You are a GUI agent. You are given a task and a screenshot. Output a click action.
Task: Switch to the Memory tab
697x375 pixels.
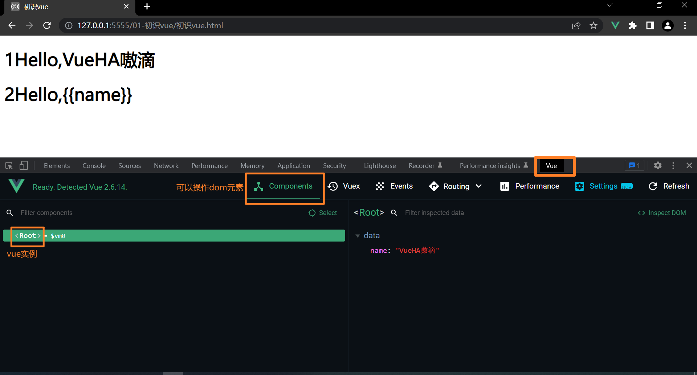tap(253, 166)
